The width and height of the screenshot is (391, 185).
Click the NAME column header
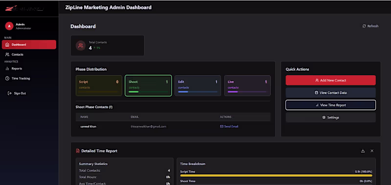[84, 117]
